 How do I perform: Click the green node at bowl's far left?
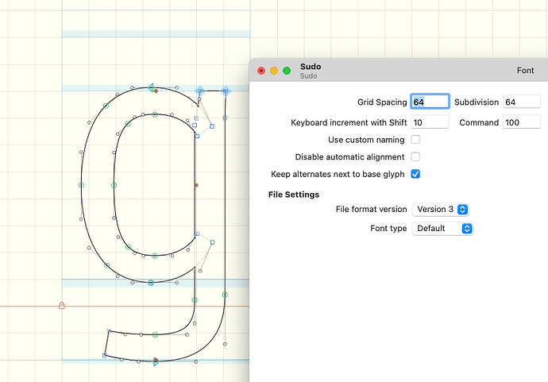tap(81, 185)
